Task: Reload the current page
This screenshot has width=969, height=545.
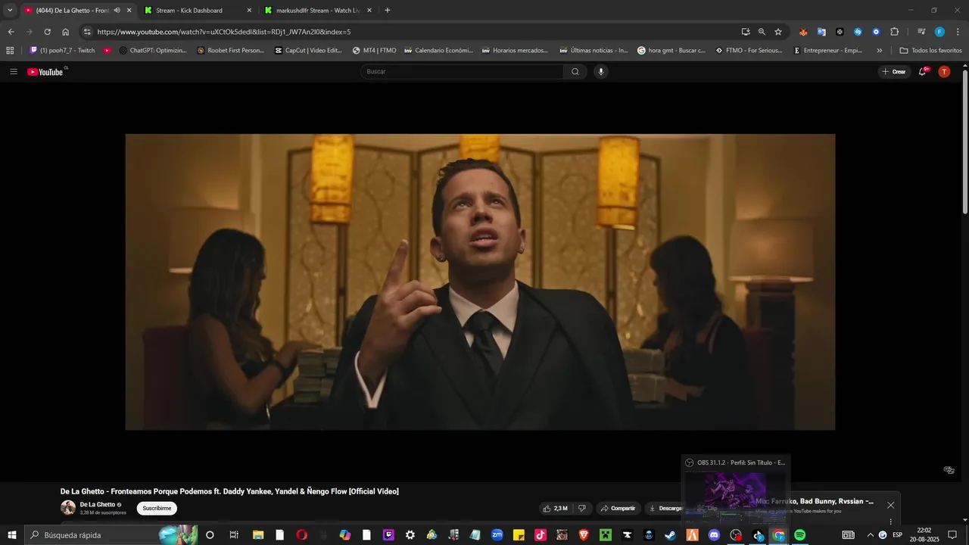Action: (47, 32)
